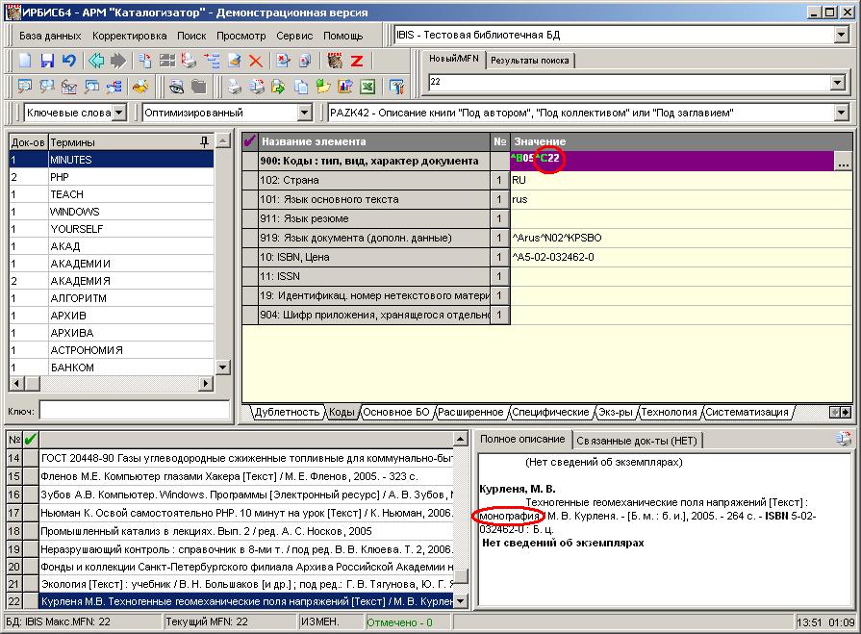861x634 pixels.
Task: Click the green Excel export icon
Action: tap(367, 87)
